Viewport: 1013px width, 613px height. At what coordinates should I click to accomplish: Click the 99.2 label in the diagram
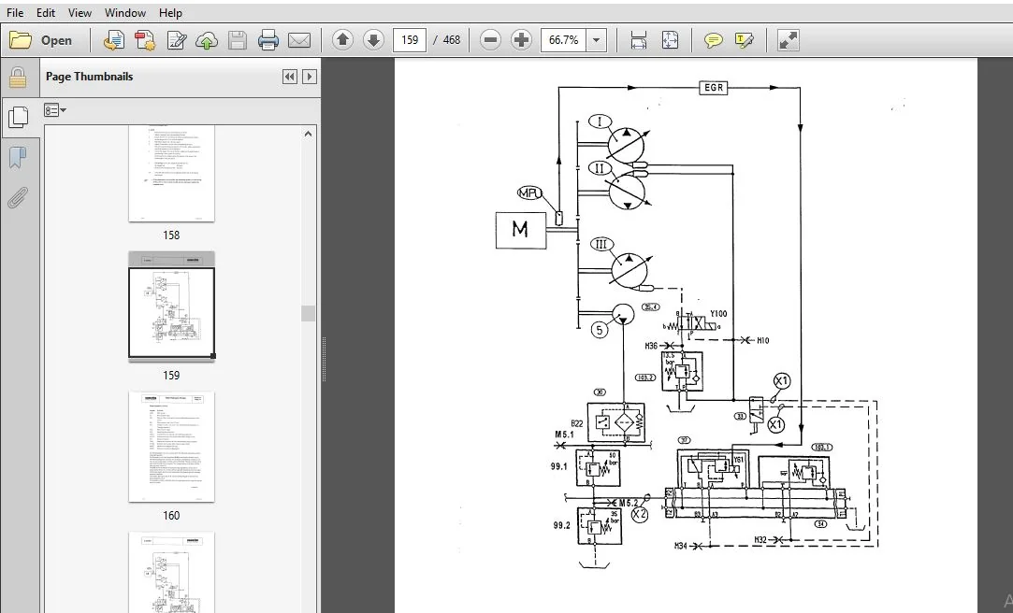coord(561,525)
